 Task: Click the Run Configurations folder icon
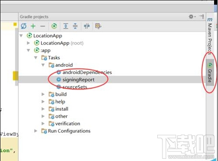click(x=44, y=131)
